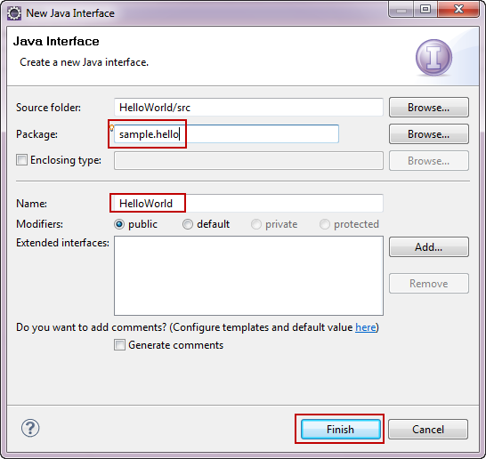Browse for the Source folder
The image size is (486, 459).
(x=429, y=108)
